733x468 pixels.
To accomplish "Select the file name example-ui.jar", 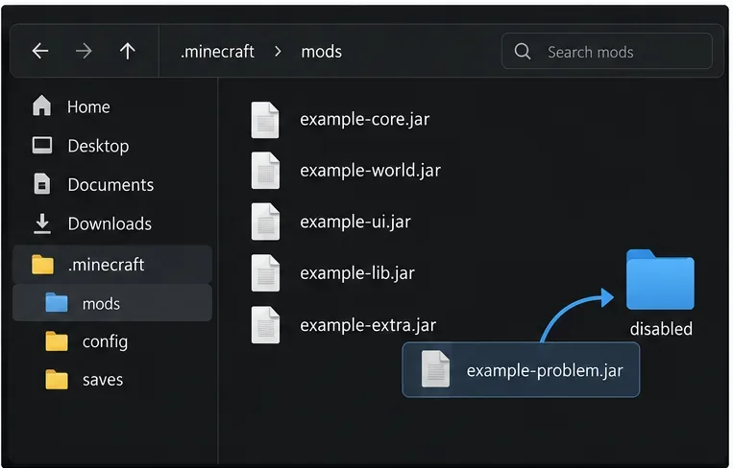I will [x=355, y=222].
